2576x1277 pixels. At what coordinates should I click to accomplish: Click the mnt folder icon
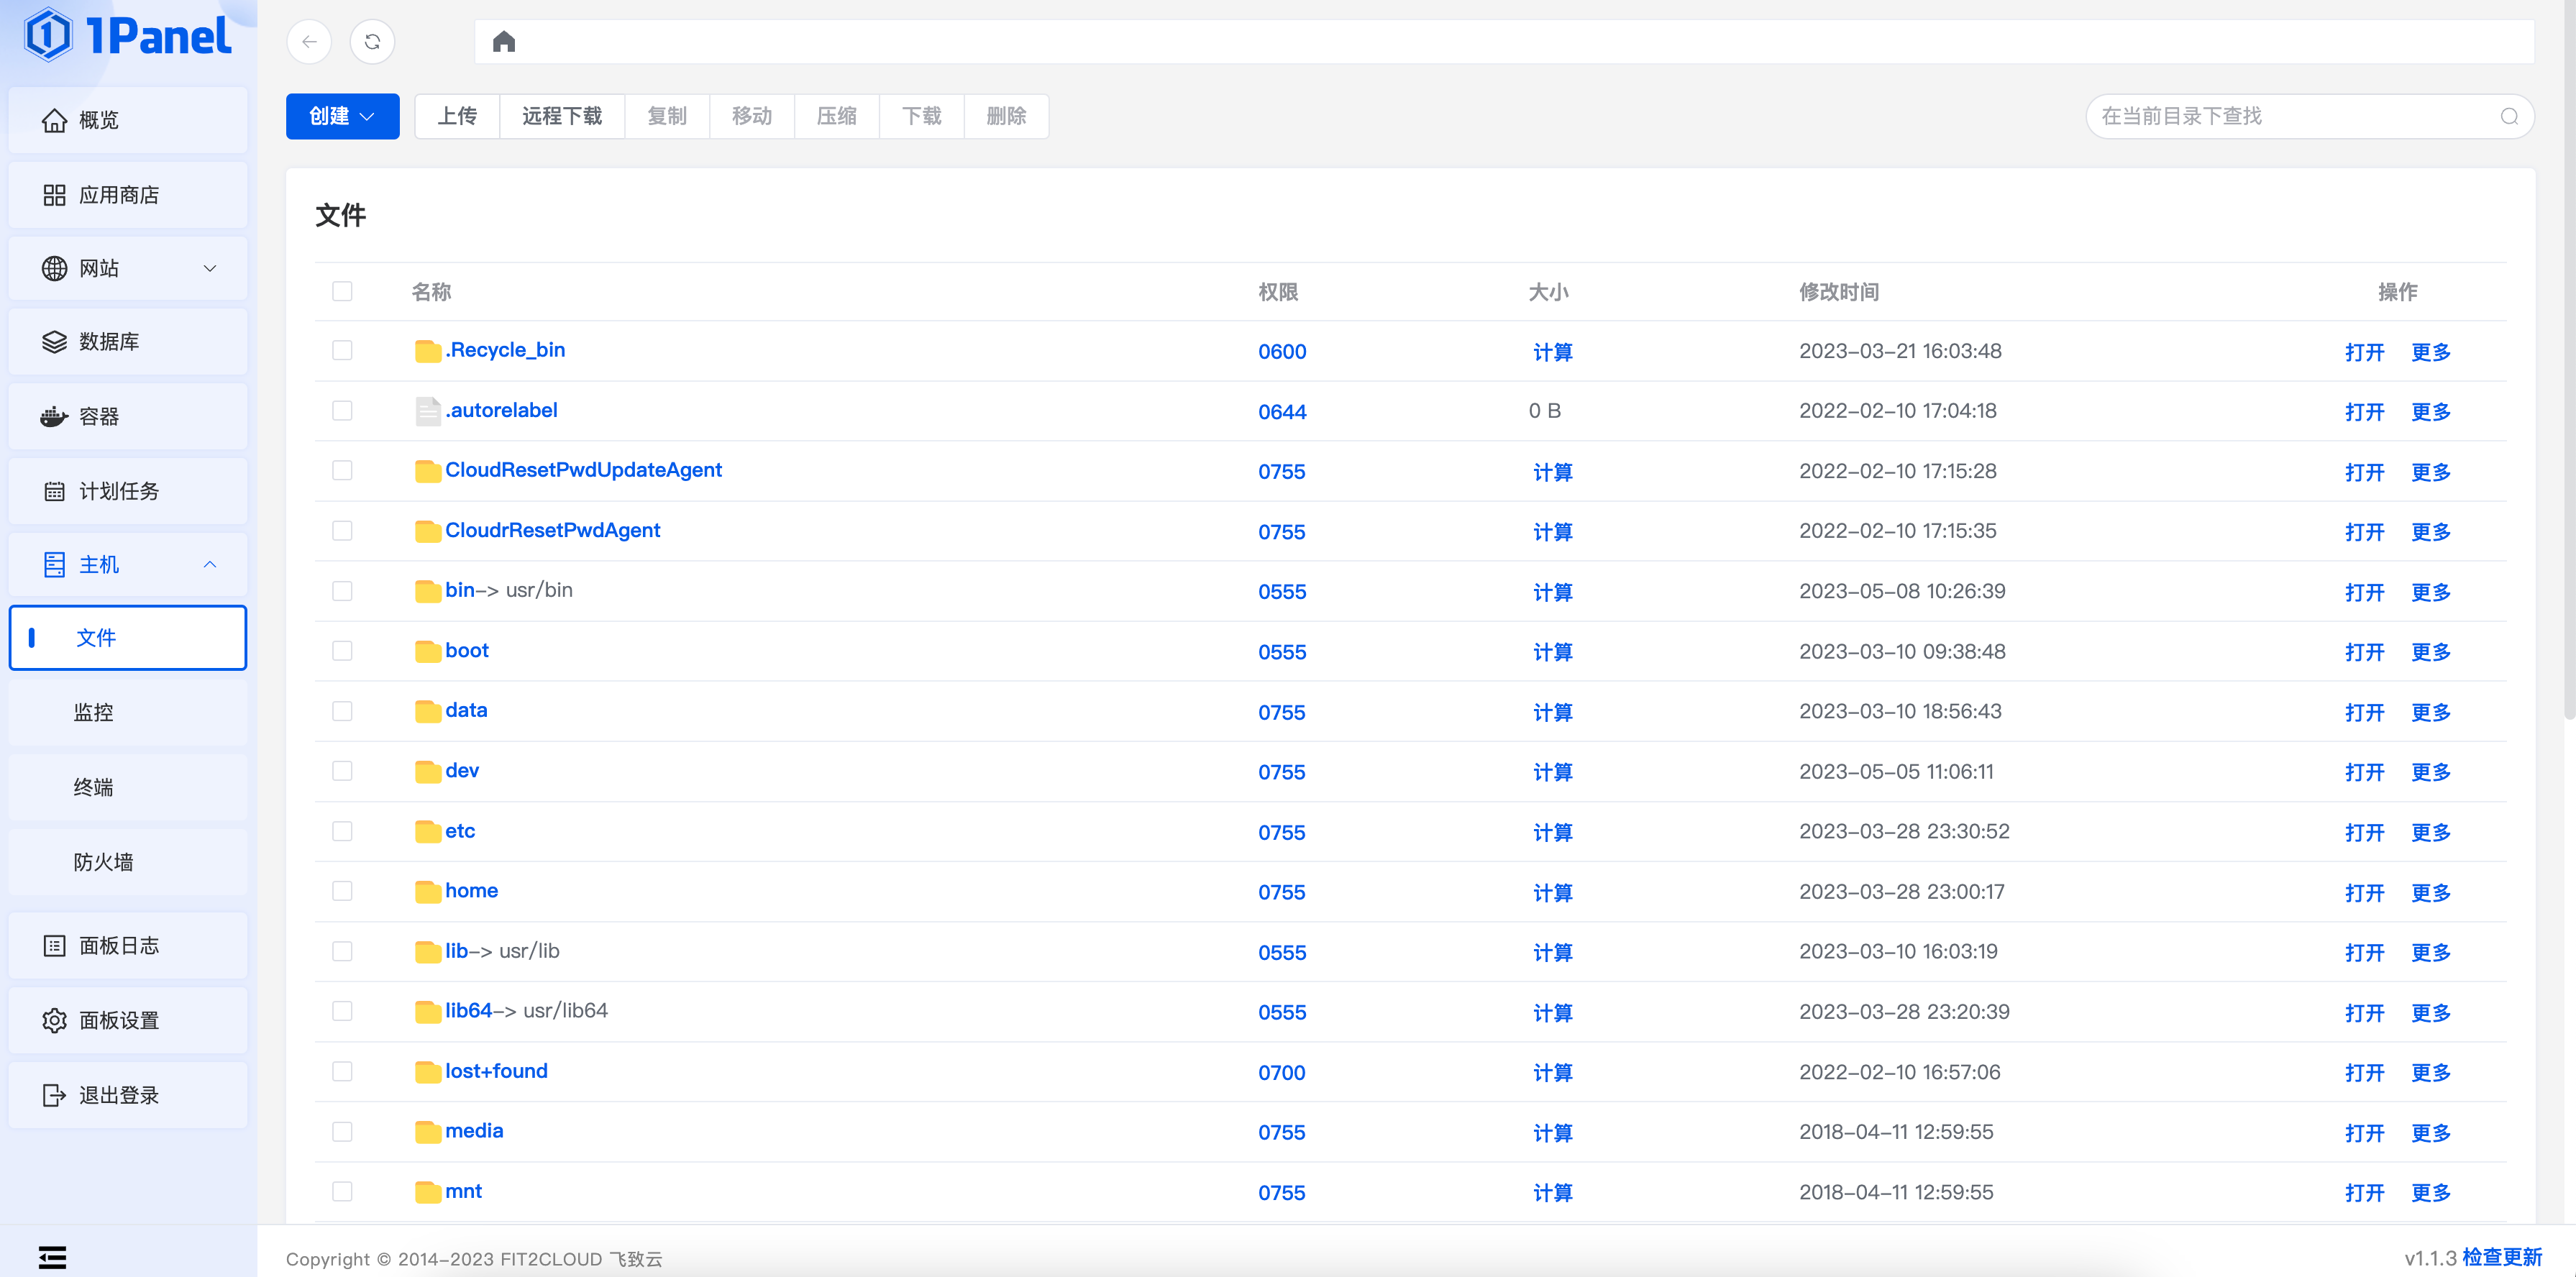pyautogui.click(x=428, y=1191)
